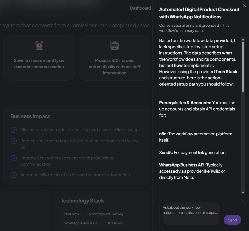249x231 pixels.
Task: Open the Dashboard navigation item
Action: (140, 8)
